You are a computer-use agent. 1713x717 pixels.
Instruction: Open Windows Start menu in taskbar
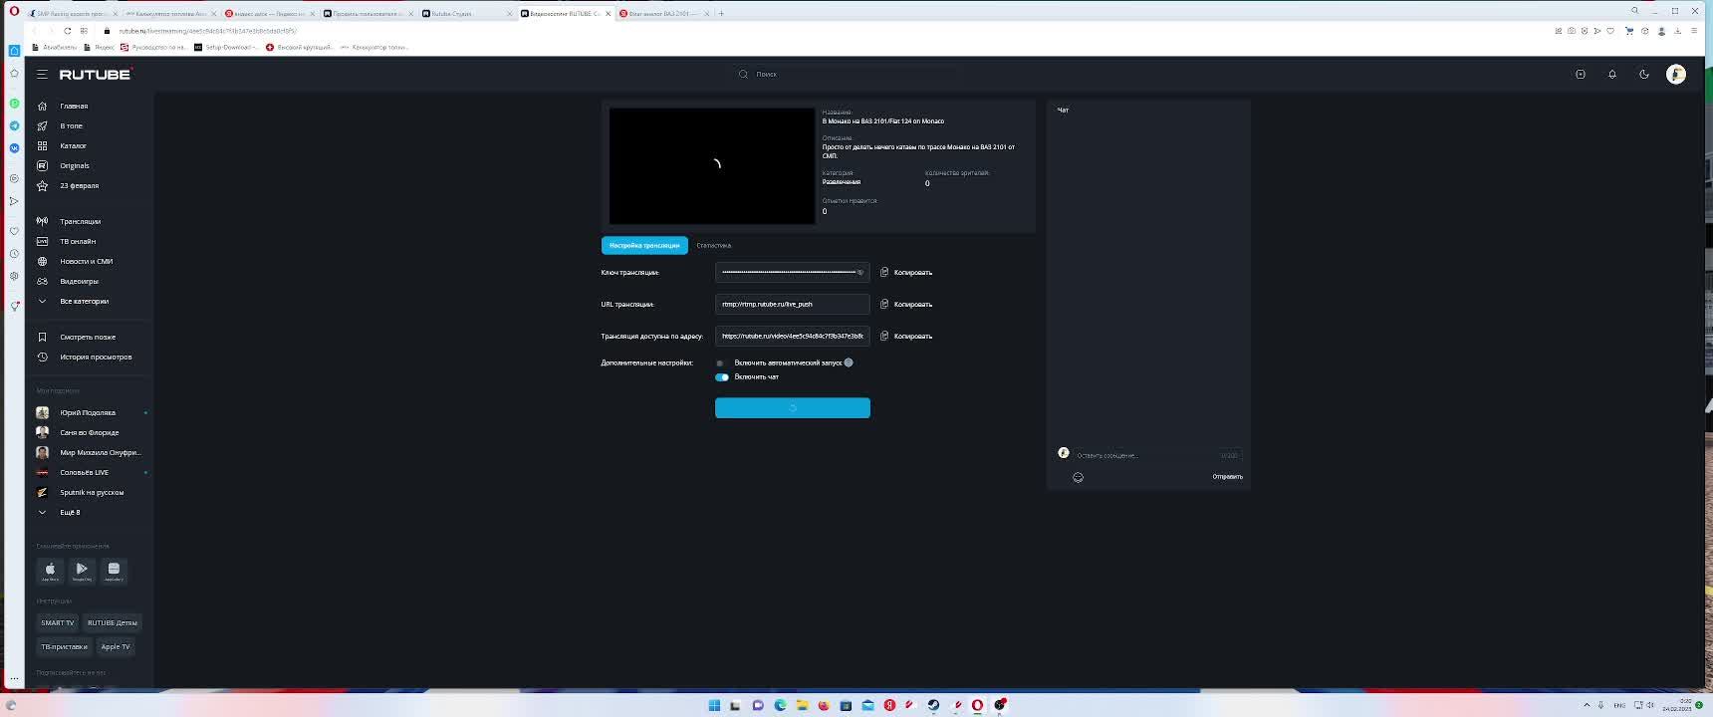click(714, 705)
